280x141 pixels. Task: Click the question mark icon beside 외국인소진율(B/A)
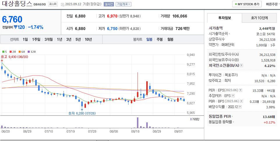tap(242, 66)
